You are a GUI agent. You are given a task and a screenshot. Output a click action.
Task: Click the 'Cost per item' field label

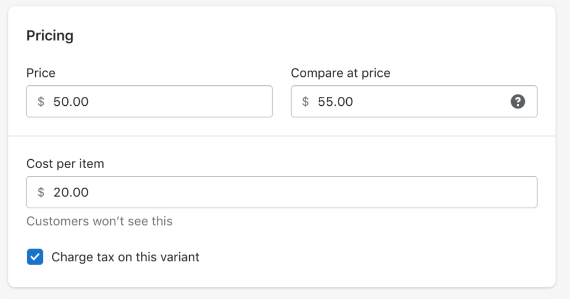coord(65,164)
